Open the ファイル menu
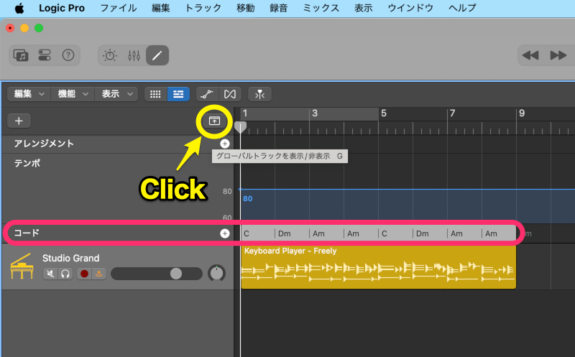Viewport: 575px width, 357px height. [x=119, y=8]
